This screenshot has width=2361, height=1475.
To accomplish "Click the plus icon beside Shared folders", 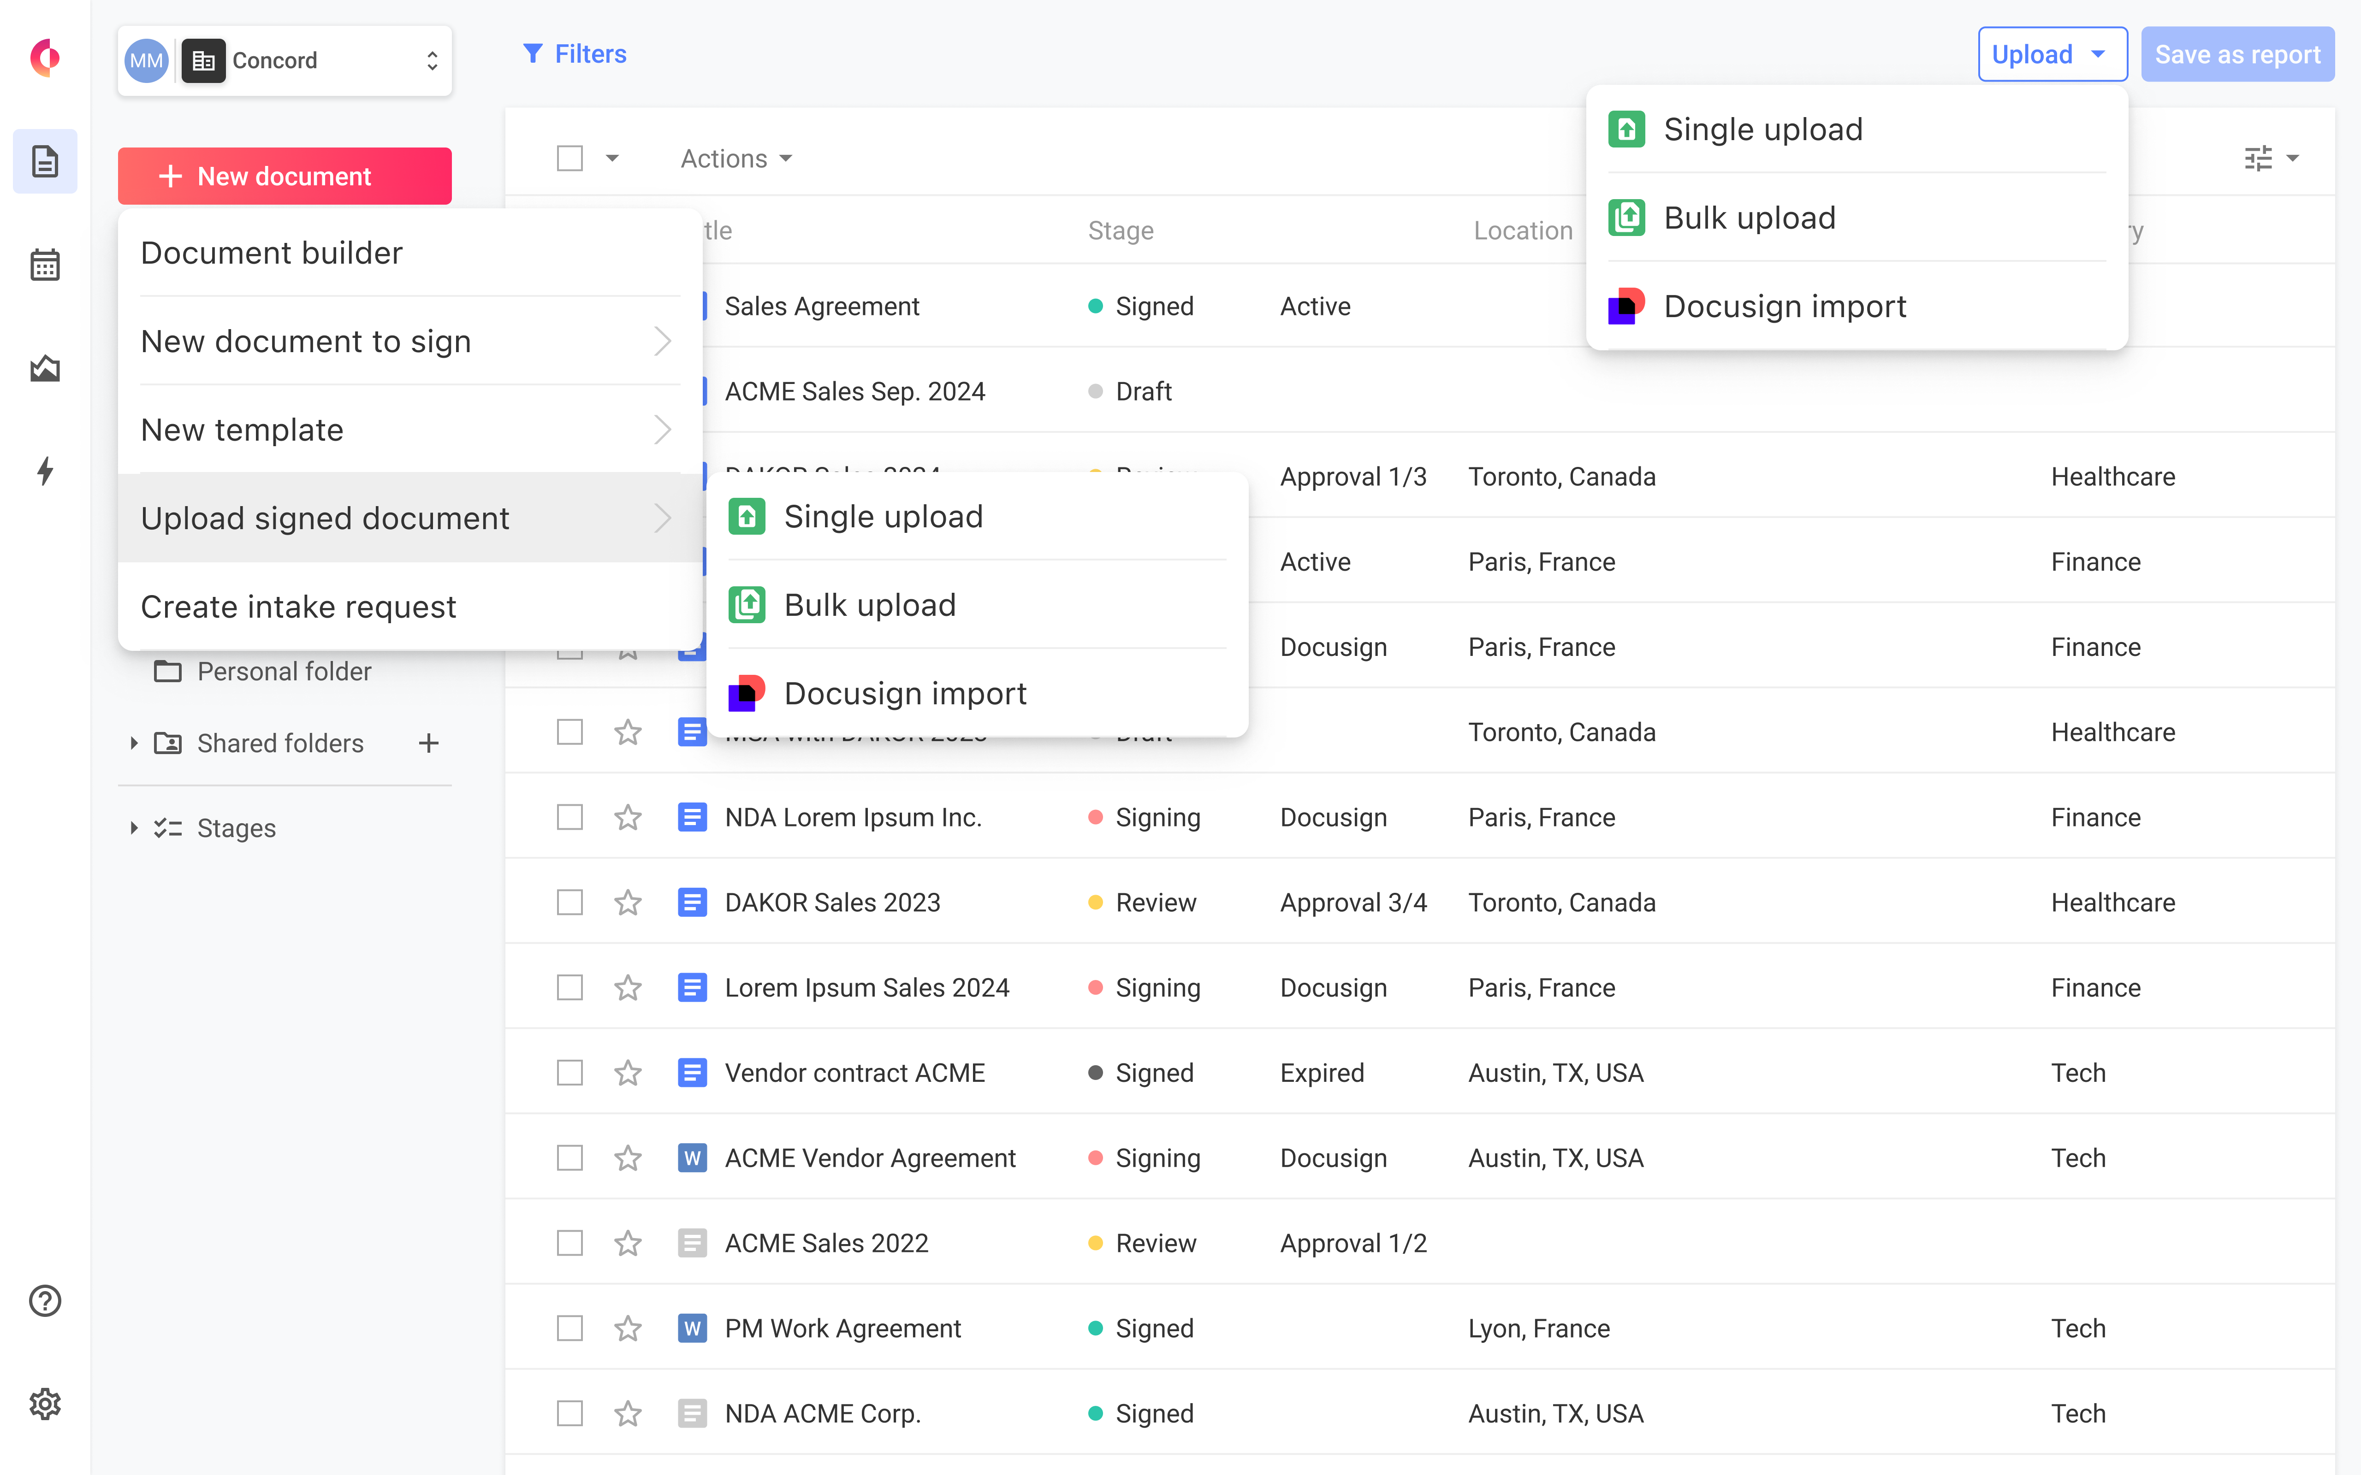I will pyautogui.click(x=428, y=743).
